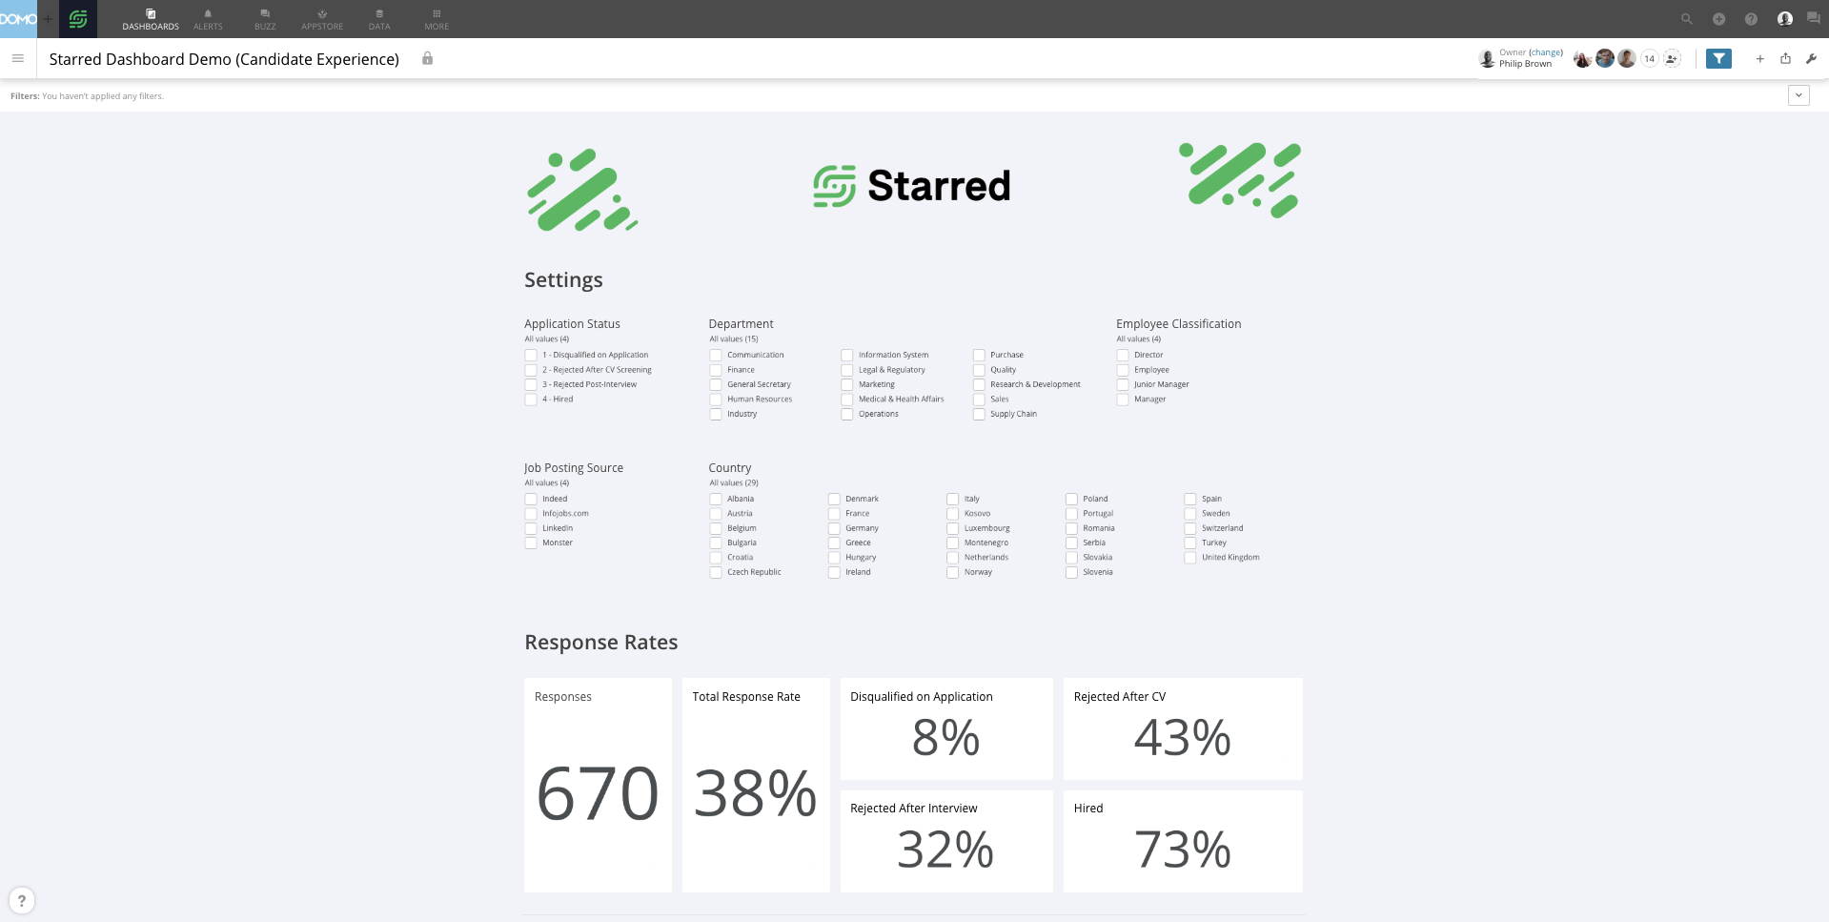Check the Indeed job source box
The width and height of the screenshot is (1829, 922).
pos(531,500)
